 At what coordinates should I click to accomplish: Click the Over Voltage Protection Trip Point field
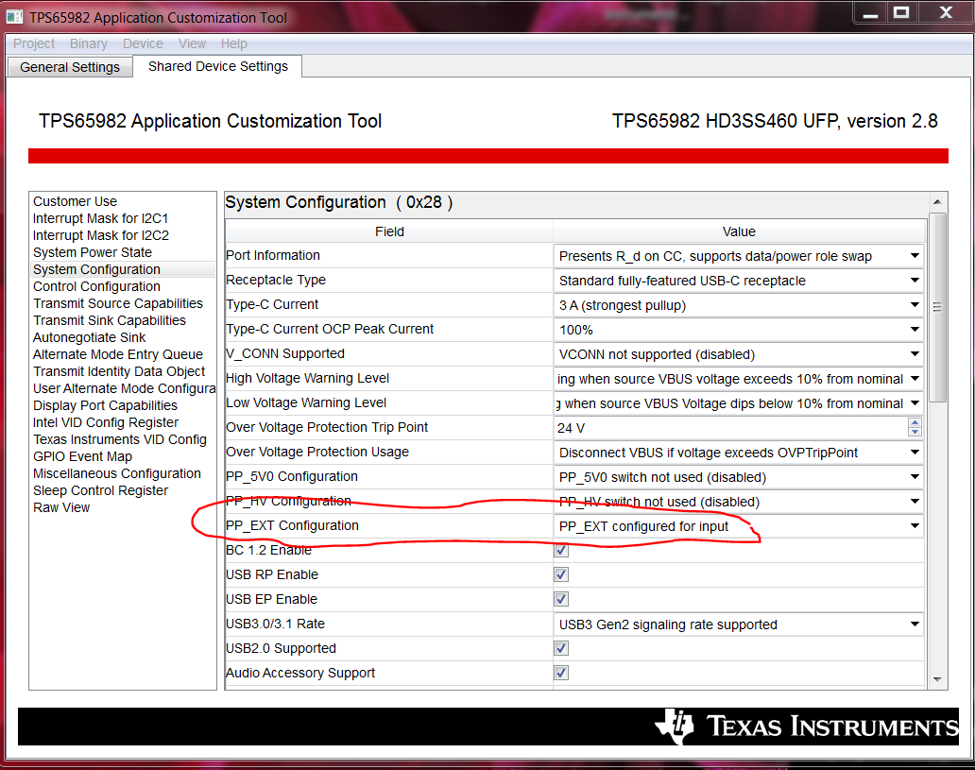[x=730, y=428]
